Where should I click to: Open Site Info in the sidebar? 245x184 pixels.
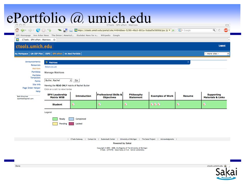[x=36, y=85]
